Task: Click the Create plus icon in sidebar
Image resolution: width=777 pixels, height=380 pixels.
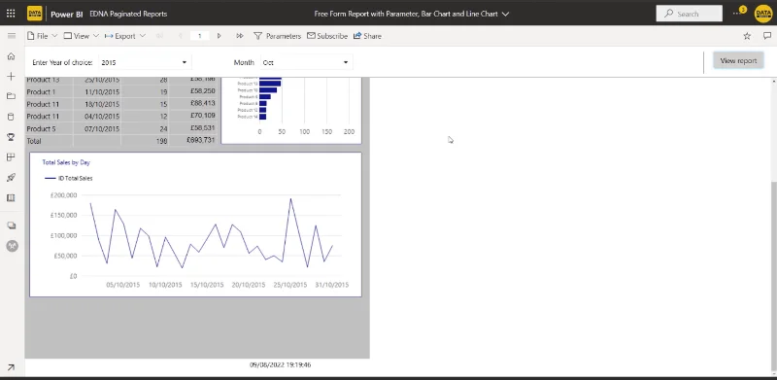Action: tap(11, 77)
